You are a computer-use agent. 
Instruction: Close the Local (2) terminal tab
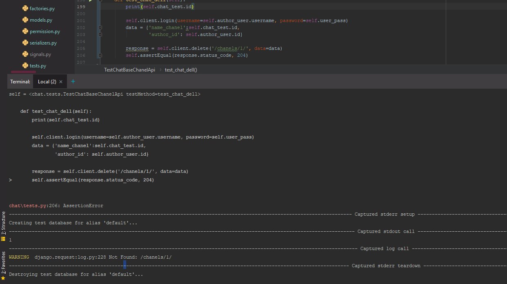61,82
